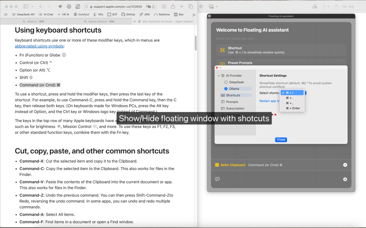Clear clipboard reference with X icon
Screen dimensions: 366x228
[x=345, y=165]
